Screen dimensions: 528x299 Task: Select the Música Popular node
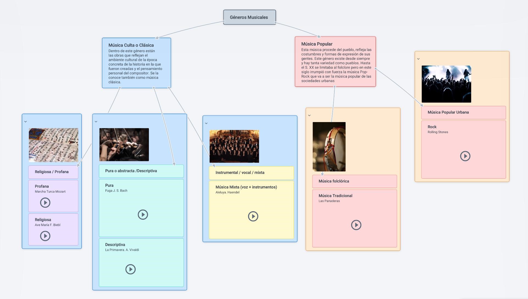tap(335, 62)
